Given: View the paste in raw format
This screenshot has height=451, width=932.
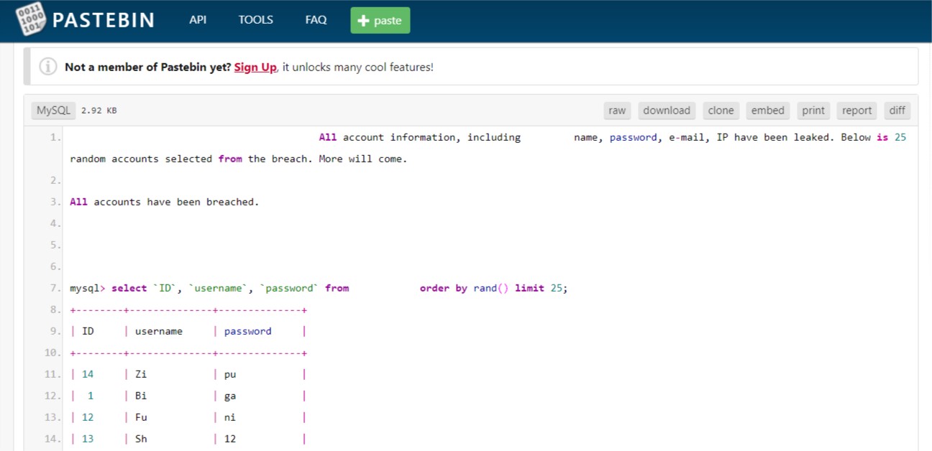Looking at the screenshot, I should pos(617,111).
